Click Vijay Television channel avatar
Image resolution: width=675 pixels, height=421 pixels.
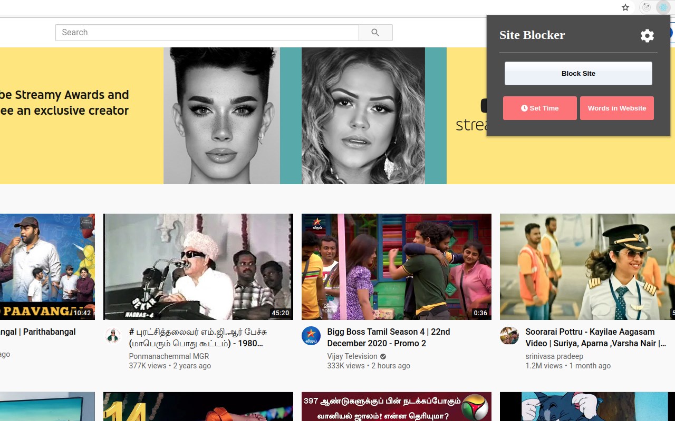click(311, 336)
